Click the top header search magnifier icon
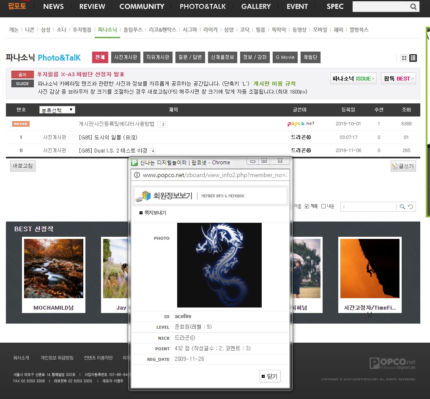The width and height of the screenshot is (430, 399). [x=413, y=7]
